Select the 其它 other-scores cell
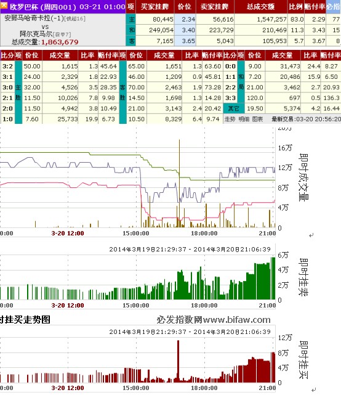The image size is (341, 395). [233, 108]
